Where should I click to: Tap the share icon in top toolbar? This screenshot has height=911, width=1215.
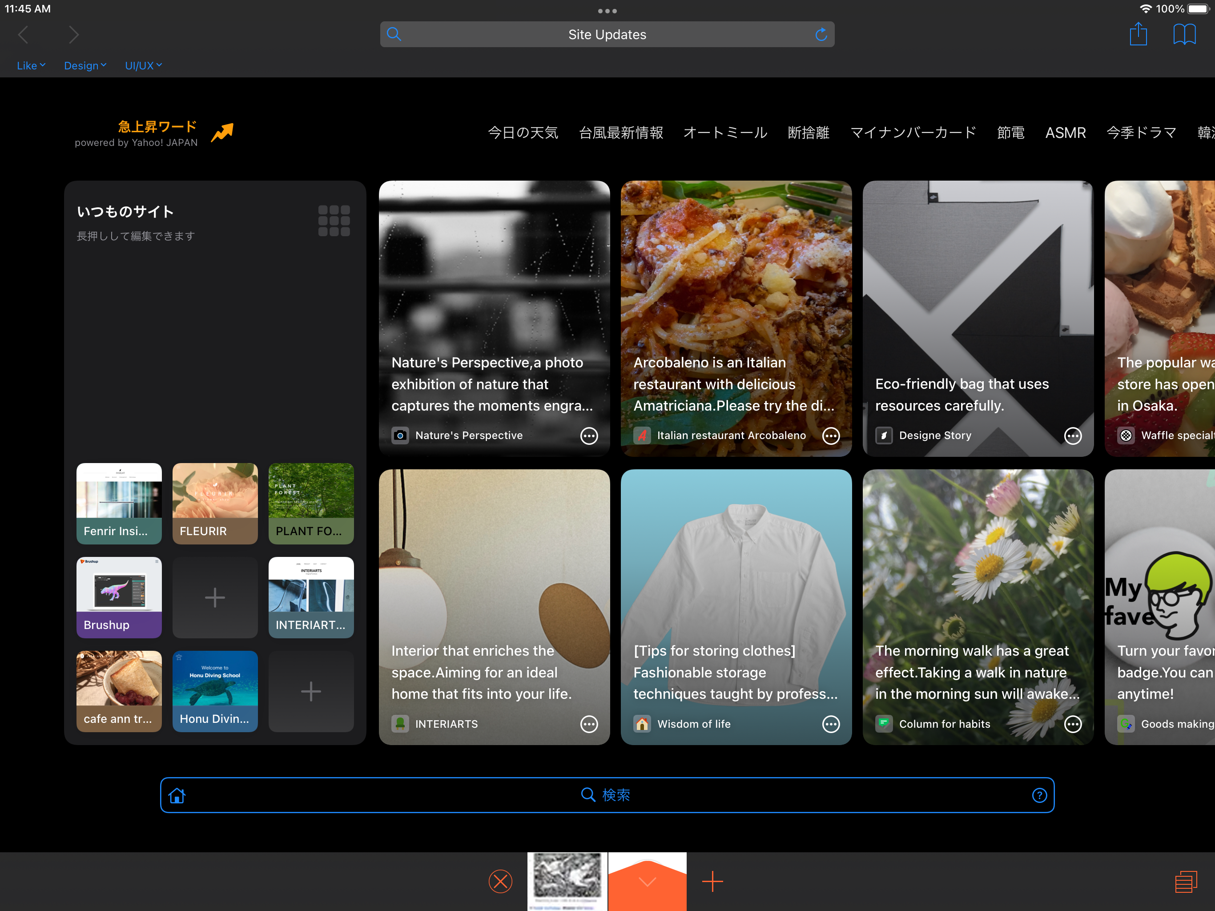[x=1138, y=35]
